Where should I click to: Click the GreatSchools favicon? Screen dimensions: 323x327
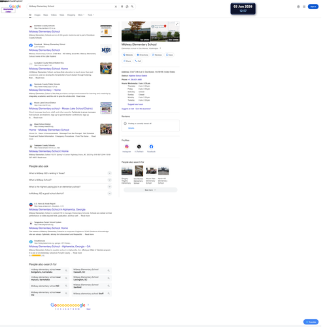(31, 243)
